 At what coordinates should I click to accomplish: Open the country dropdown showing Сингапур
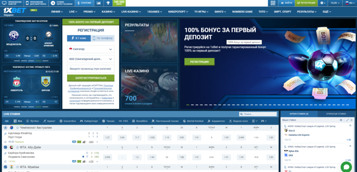90,49
